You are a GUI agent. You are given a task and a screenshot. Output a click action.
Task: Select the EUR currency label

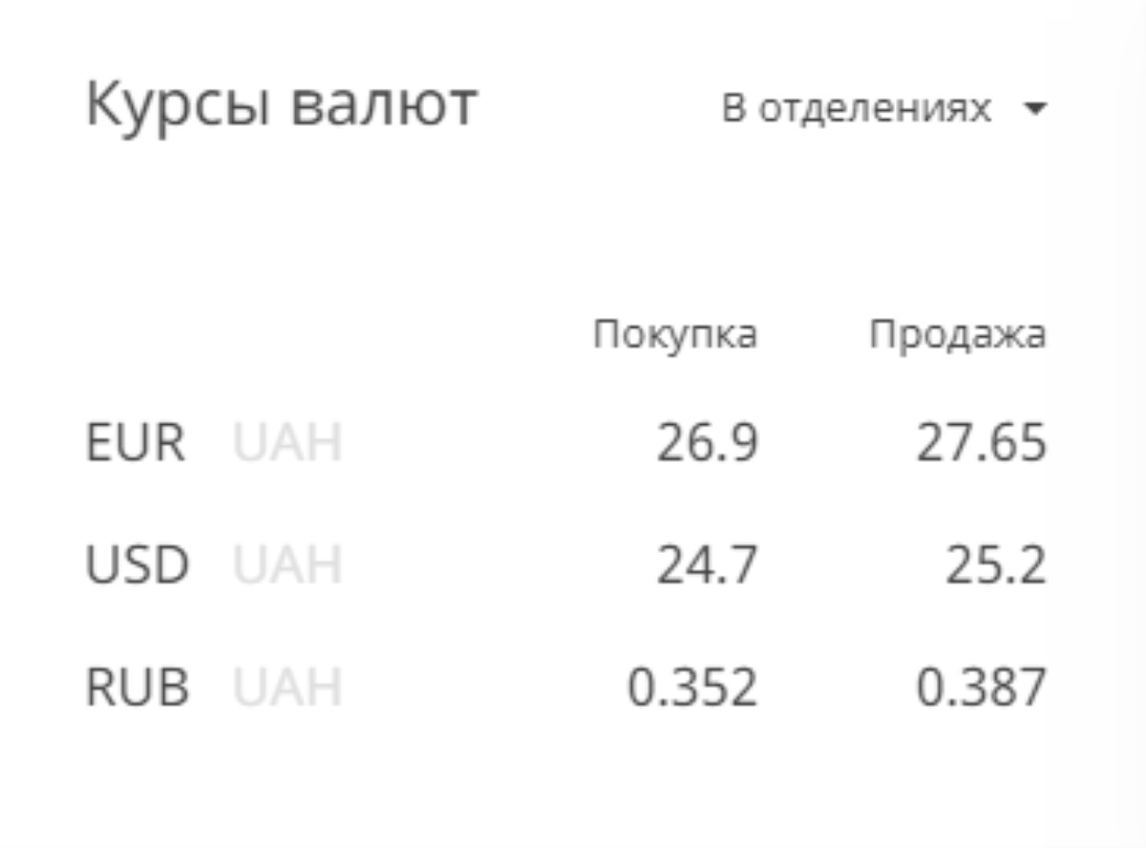click(136, 443)
